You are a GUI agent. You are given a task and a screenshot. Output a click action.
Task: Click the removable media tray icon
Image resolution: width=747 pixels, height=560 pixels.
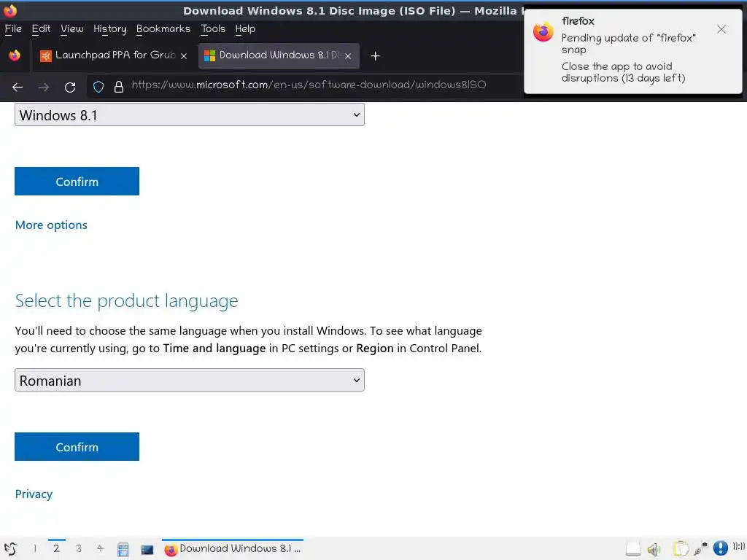(x=632, y=549)
